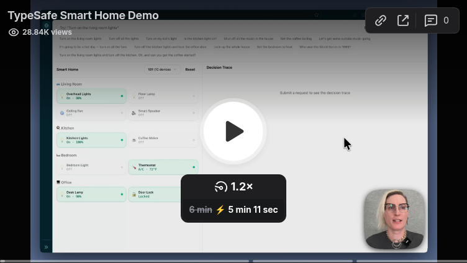
Task: Click the request input field
Action: [x=207, y=28]
